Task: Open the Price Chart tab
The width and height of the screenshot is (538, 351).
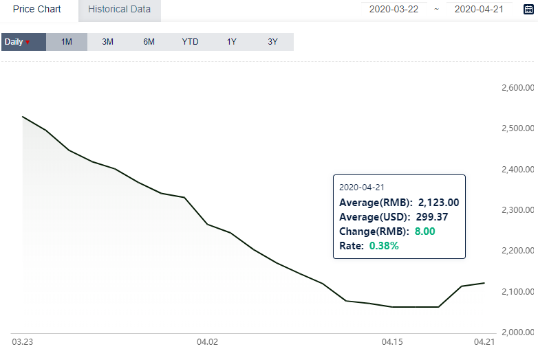Action: [x=37, y=9]
